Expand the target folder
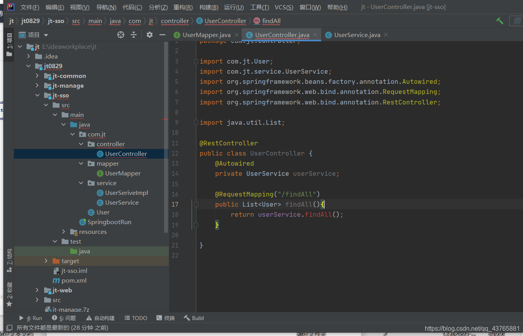The height and width of the screenshot is (336, 523). click(x=46, y=261)
